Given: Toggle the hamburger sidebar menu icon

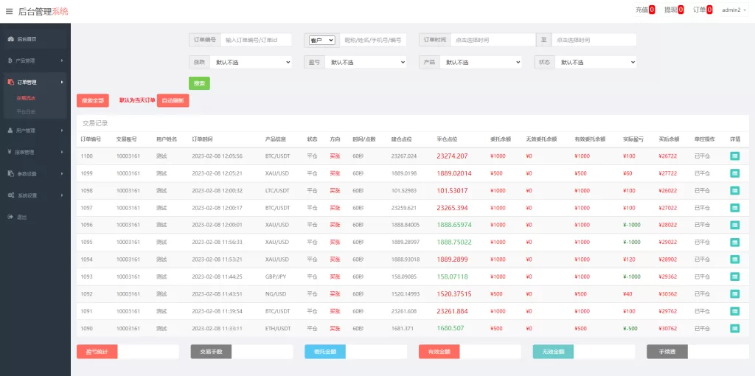Looking at the screenshot, I should pyautogui.click(x=9, y=11).
